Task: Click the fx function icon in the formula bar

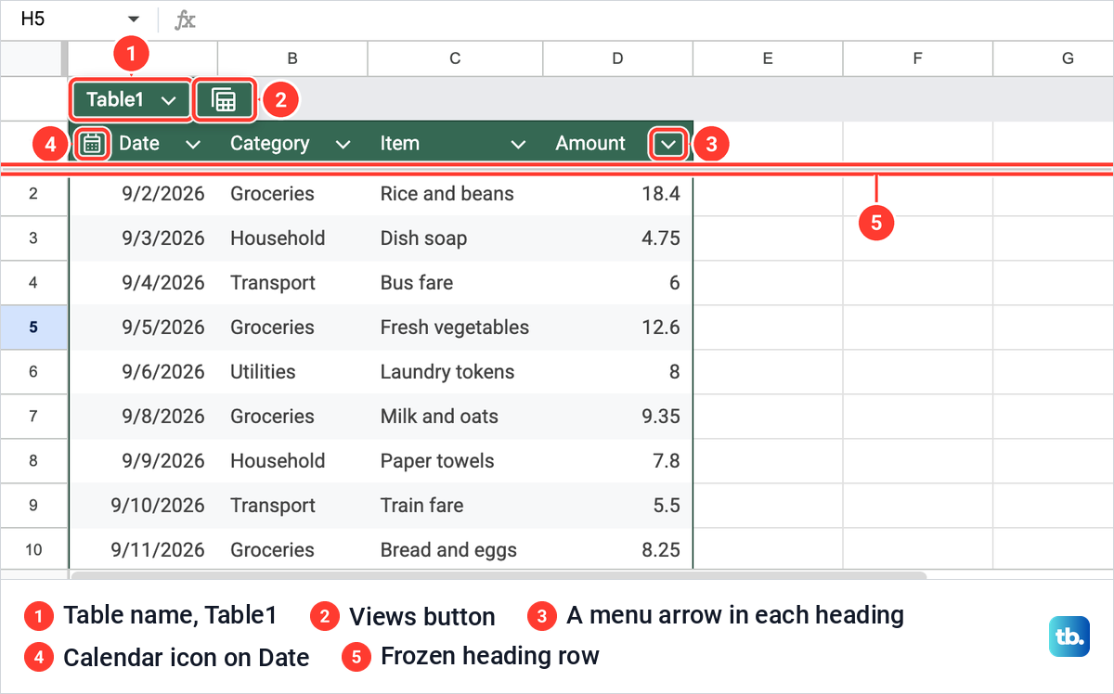Action: (x=186, y=19)
